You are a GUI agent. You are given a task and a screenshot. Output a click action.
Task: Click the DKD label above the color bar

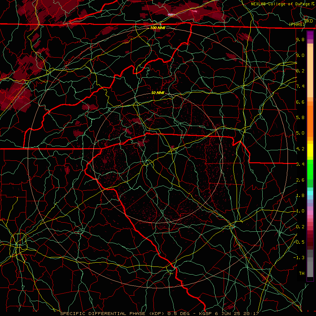point(309,21)
